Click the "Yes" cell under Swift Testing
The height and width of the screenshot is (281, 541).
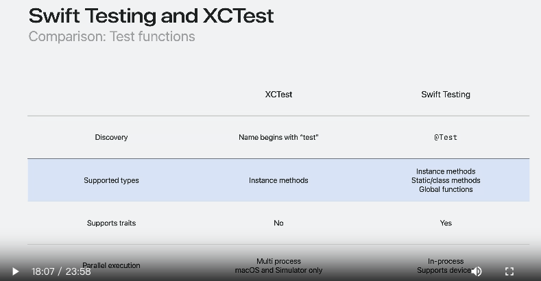pos(446,223)
